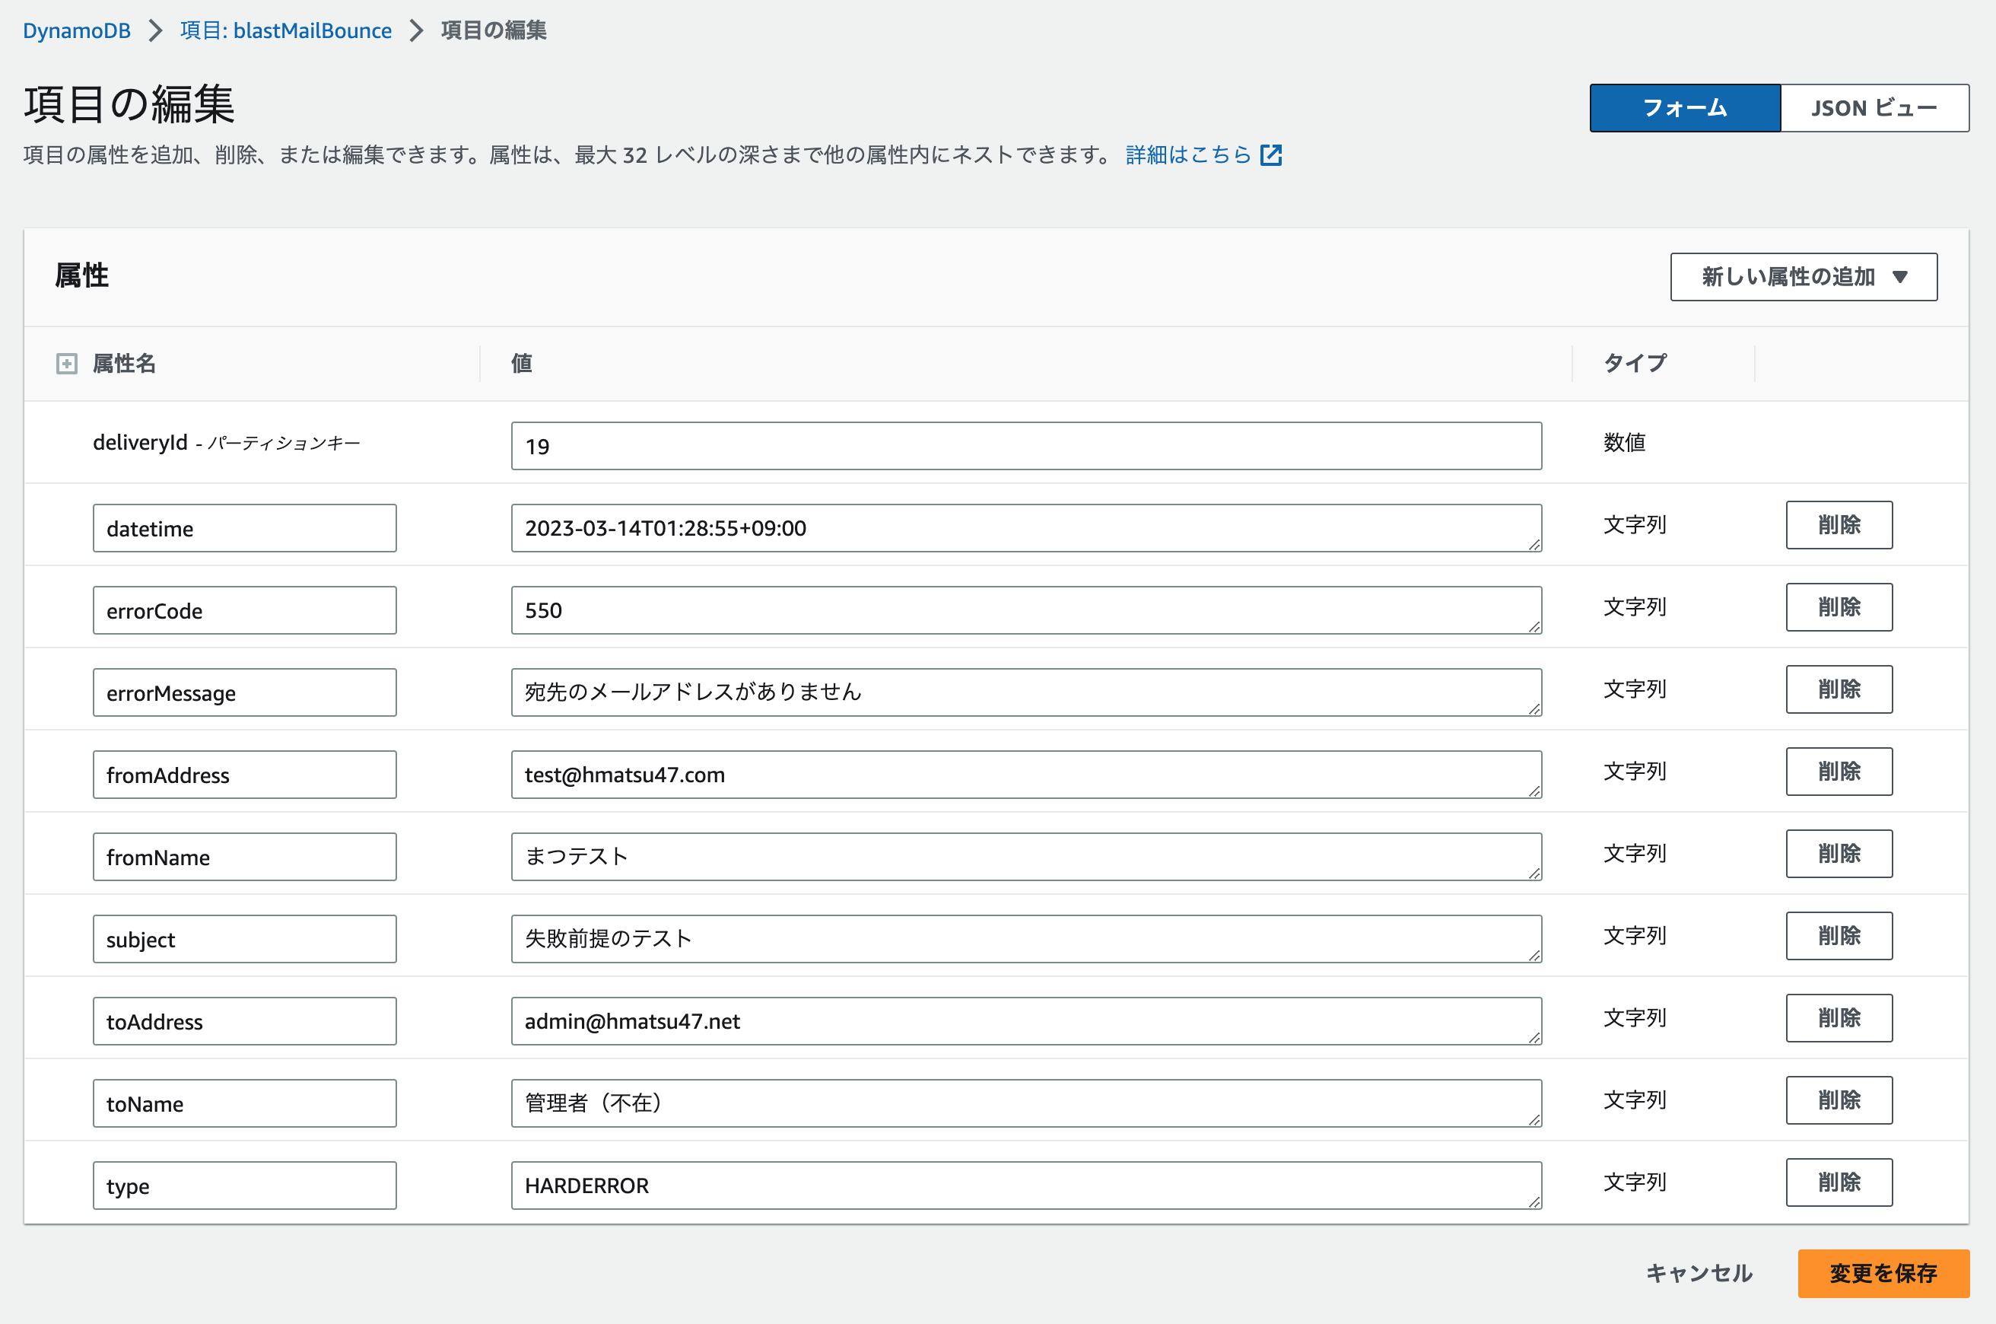Click the errorMessage attribute name field
Screen dimensions: 1996x1324
[x=244, y=692]
